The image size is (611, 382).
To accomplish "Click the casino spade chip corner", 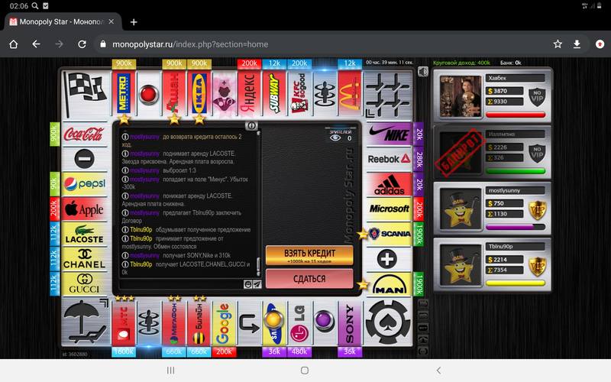I will click(x=388, y=322).
